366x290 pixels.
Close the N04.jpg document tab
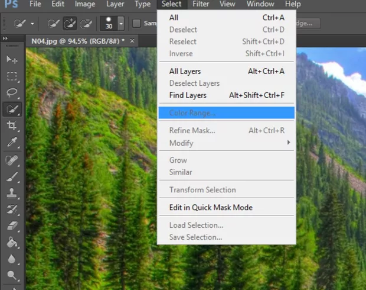(x=132, y=41)
